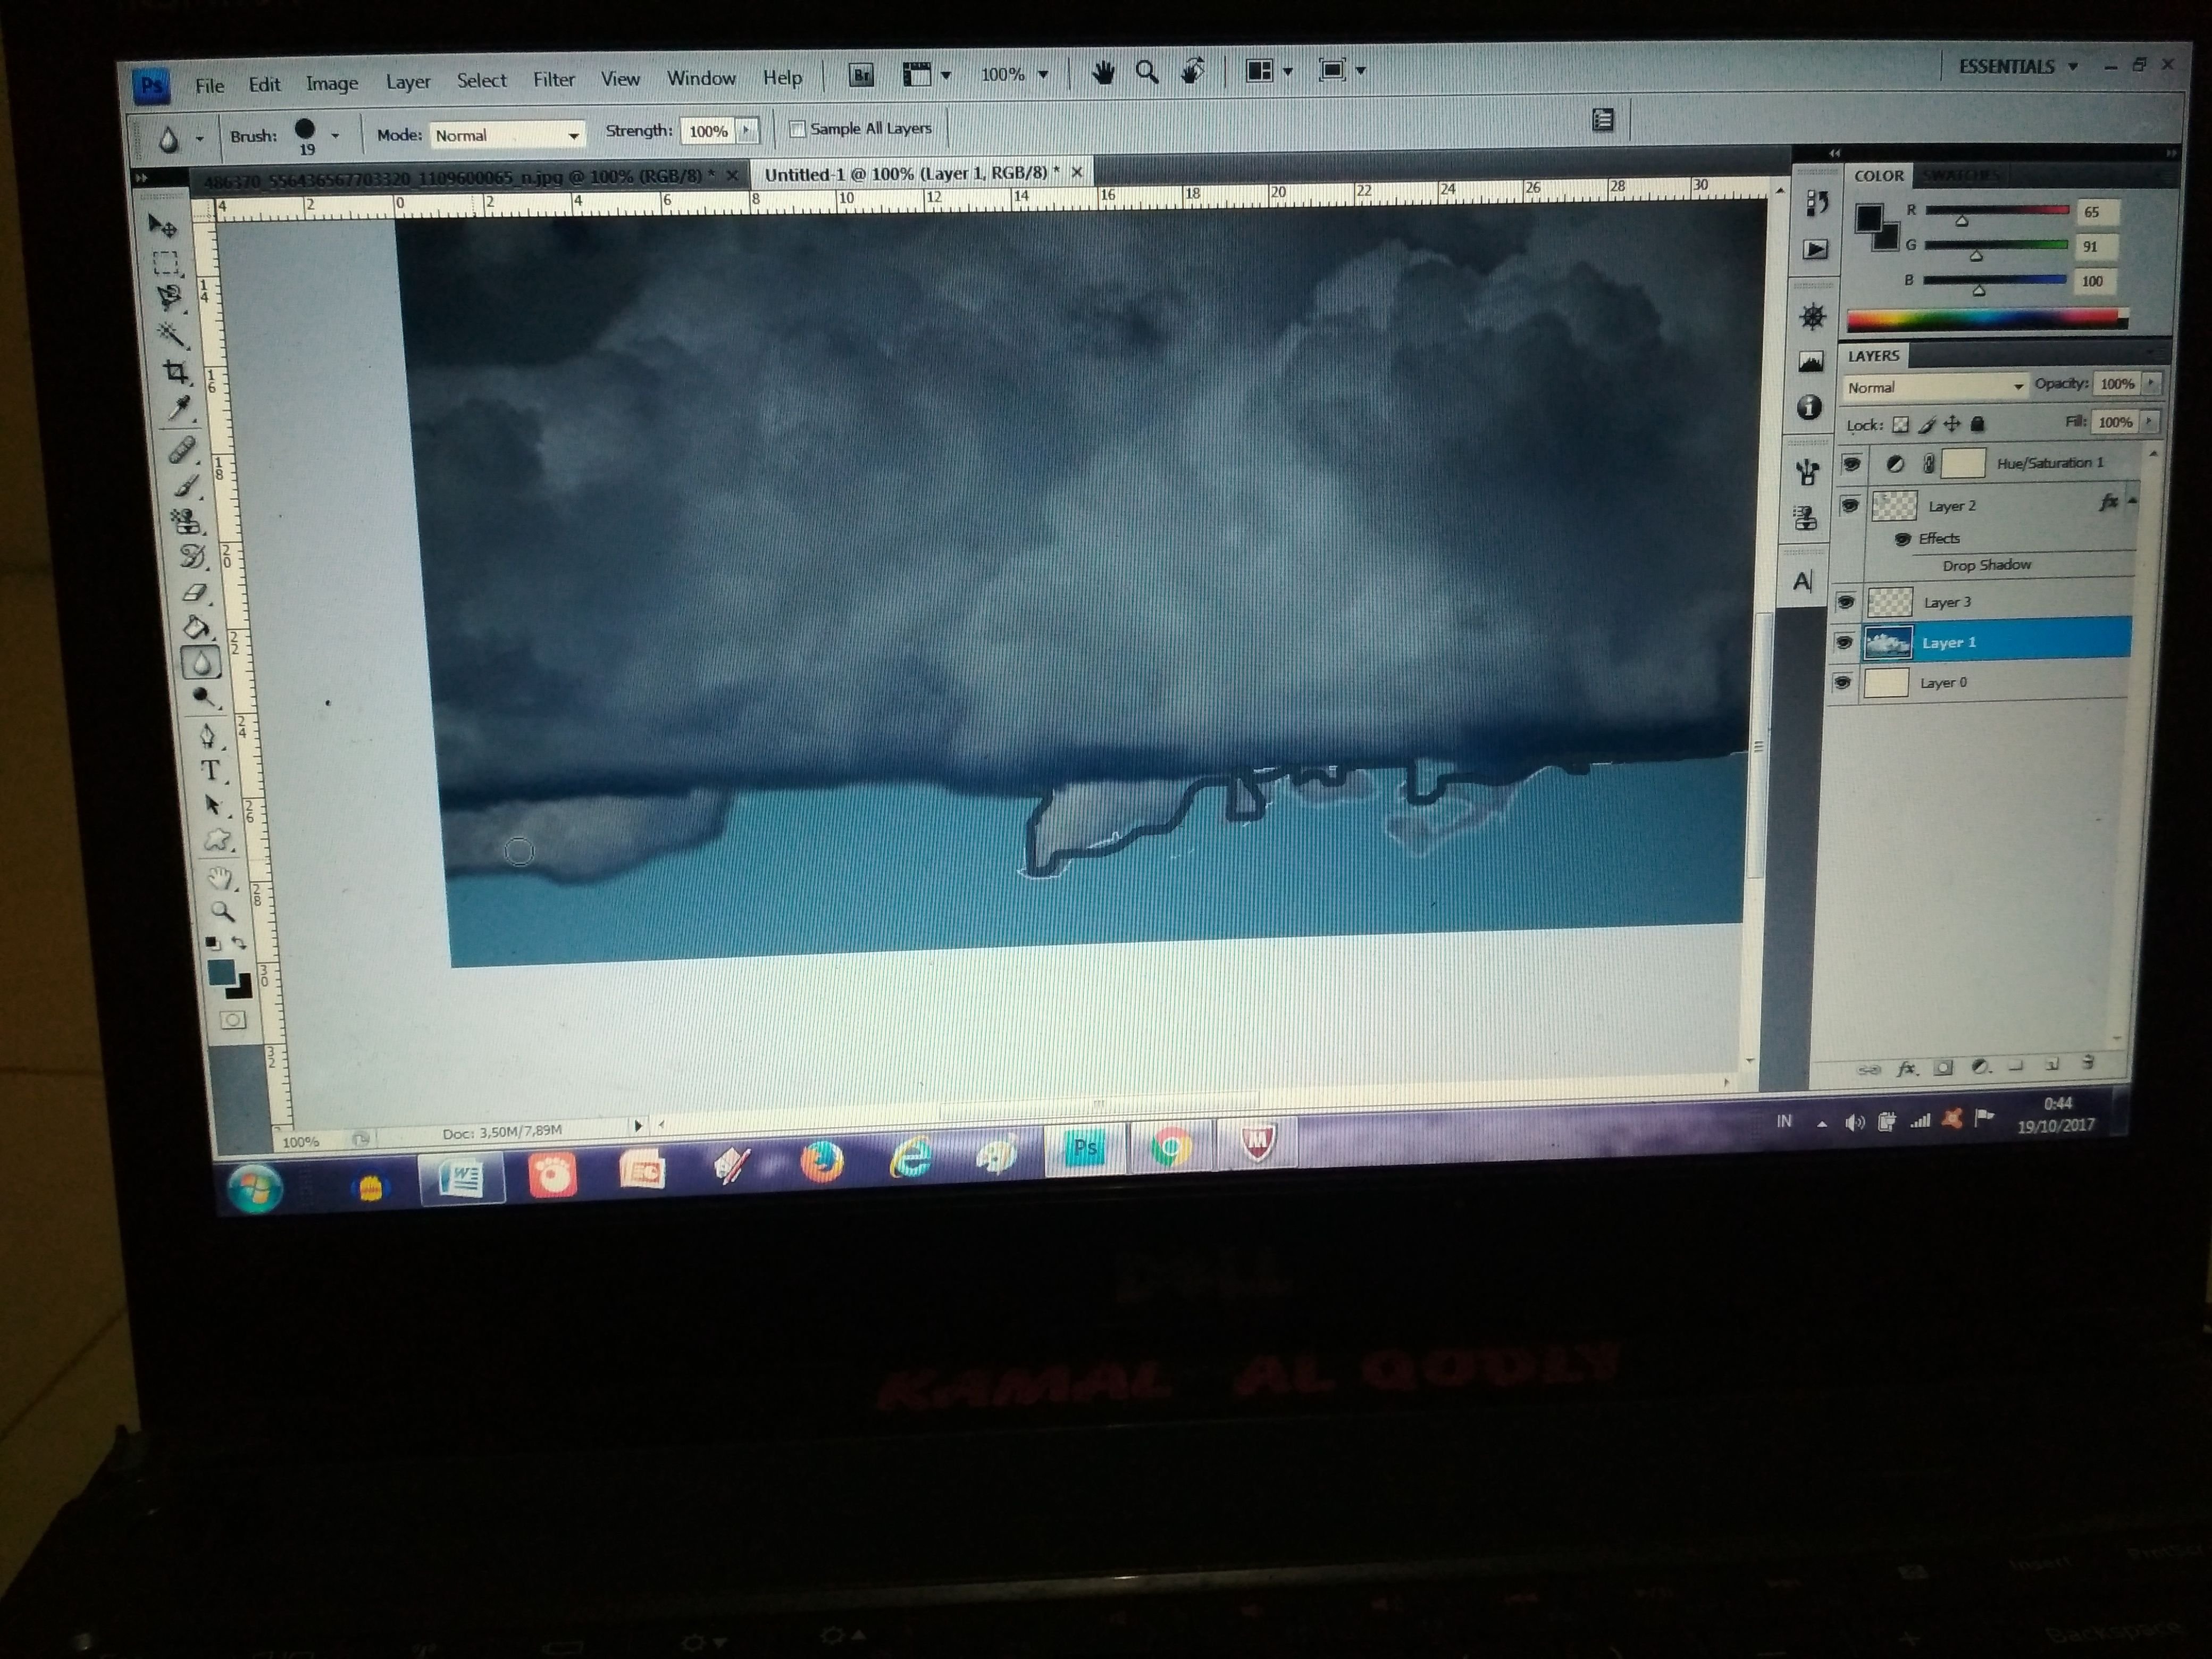
Task: Click the Strength value input field
Action: (x=708, y=131)
